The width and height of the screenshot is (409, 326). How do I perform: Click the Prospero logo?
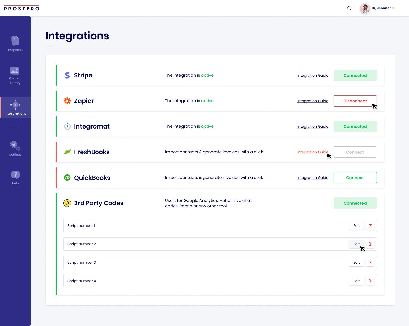22,8
